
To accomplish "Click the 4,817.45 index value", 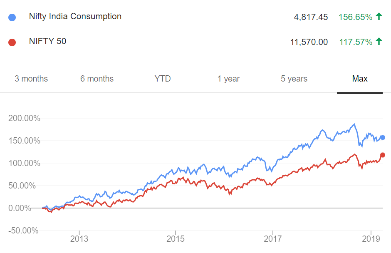I will 311,17.
